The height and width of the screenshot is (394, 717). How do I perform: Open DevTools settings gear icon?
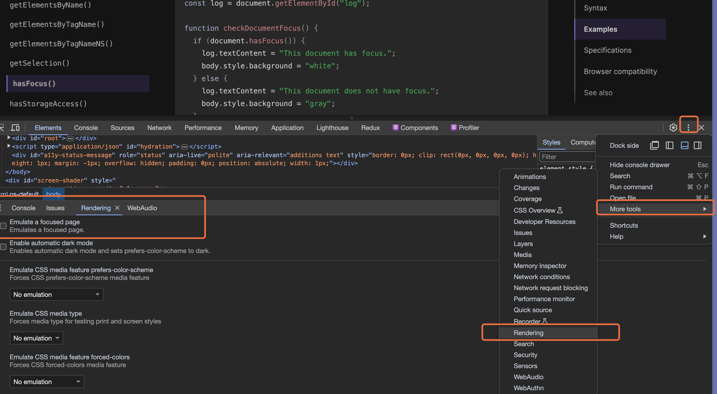(673, 128)
